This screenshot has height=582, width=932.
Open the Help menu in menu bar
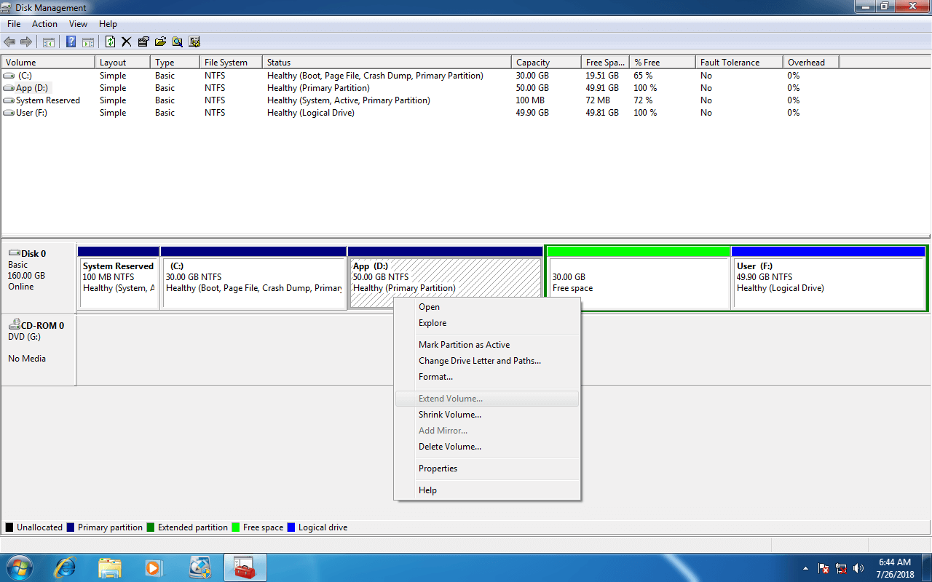coord(108,24)
